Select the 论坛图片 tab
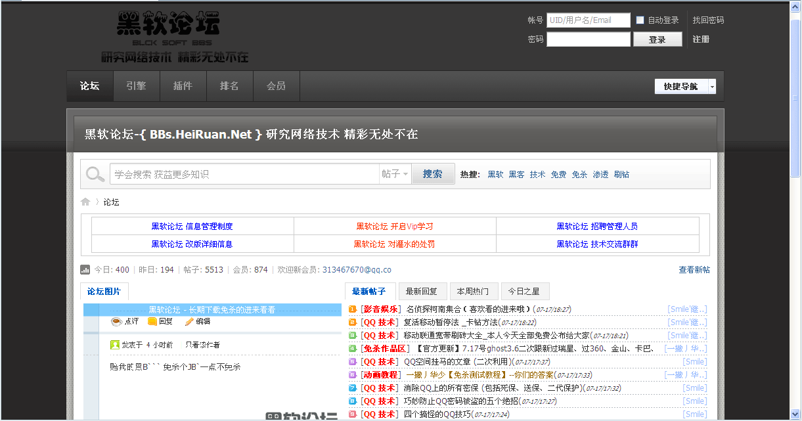The height and width of the screenshot is (421, 802). [104, 292]
